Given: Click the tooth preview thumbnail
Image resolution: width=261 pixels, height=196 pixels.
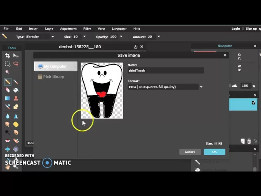Looking at the screenshot, I should [x=102, y=91].
